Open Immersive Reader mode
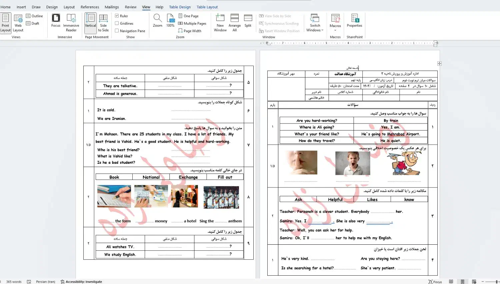The image size is (500, 284). tap(71, 23)
